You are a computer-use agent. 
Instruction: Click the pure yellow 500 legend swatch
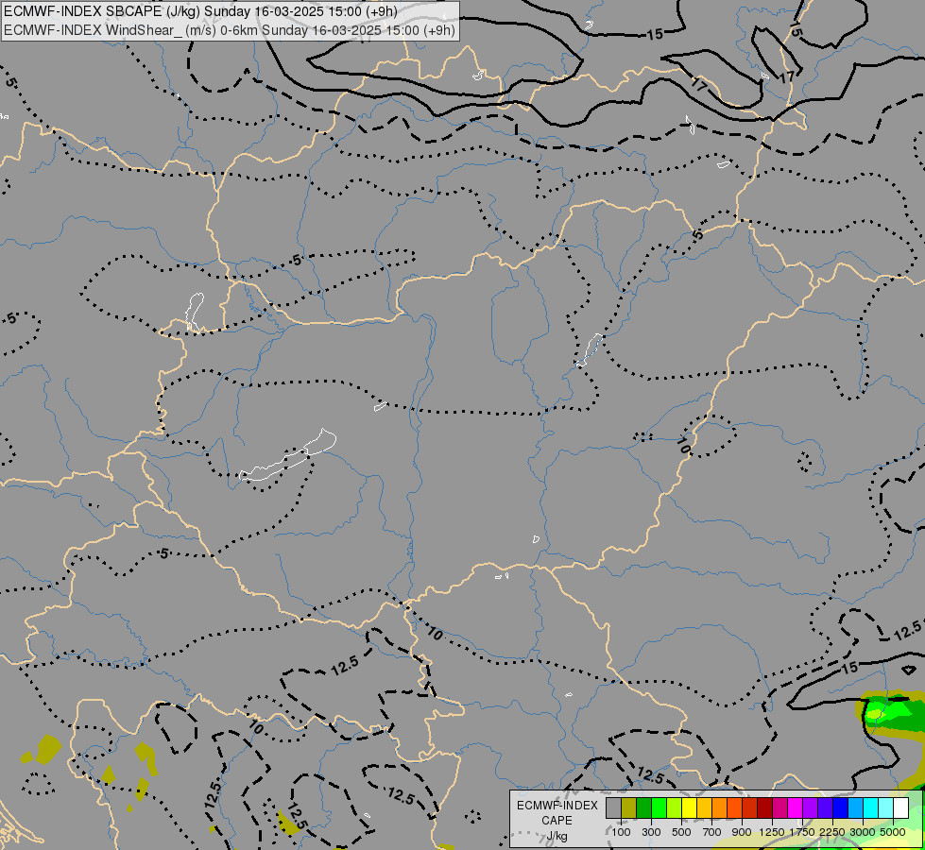pyautogui.click(x=689, y=808)
